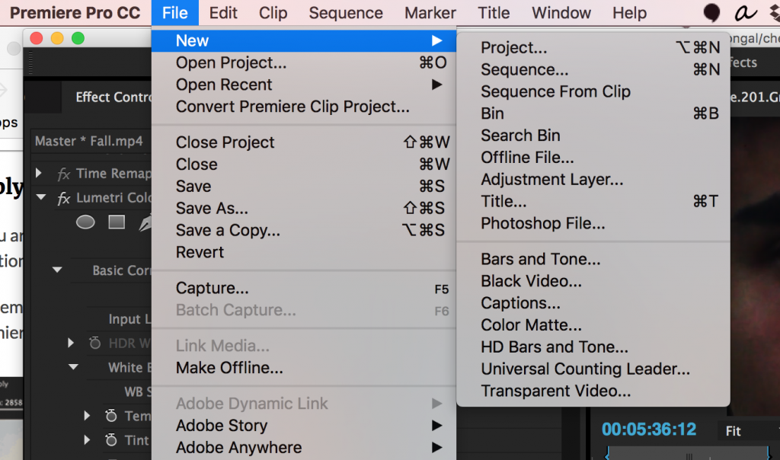Open the Sequence menu

click(x=346, y=13)
